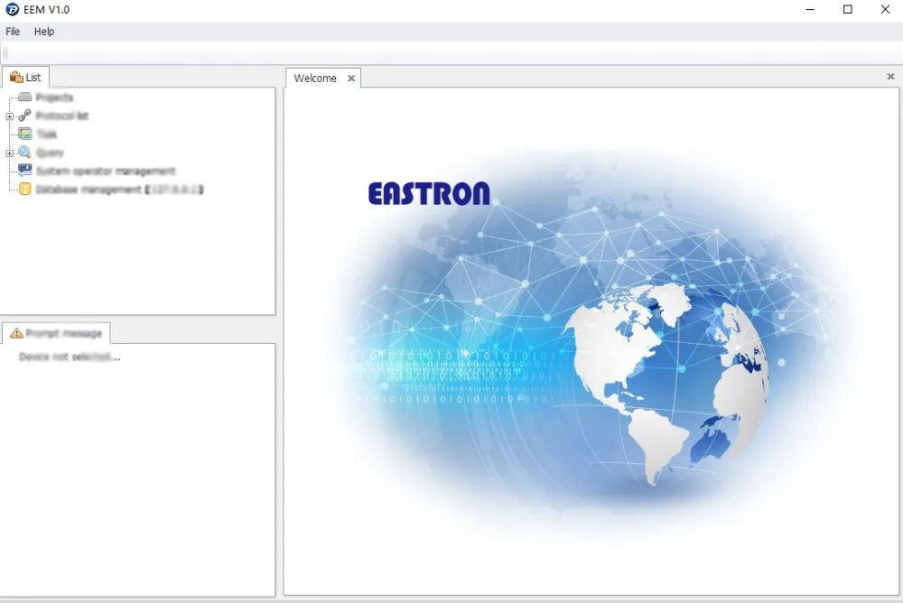Click the EASTRON logo on welcome page
Image resolution: width=903 pixels, height=603 pixels.
[x=429, y=193]
